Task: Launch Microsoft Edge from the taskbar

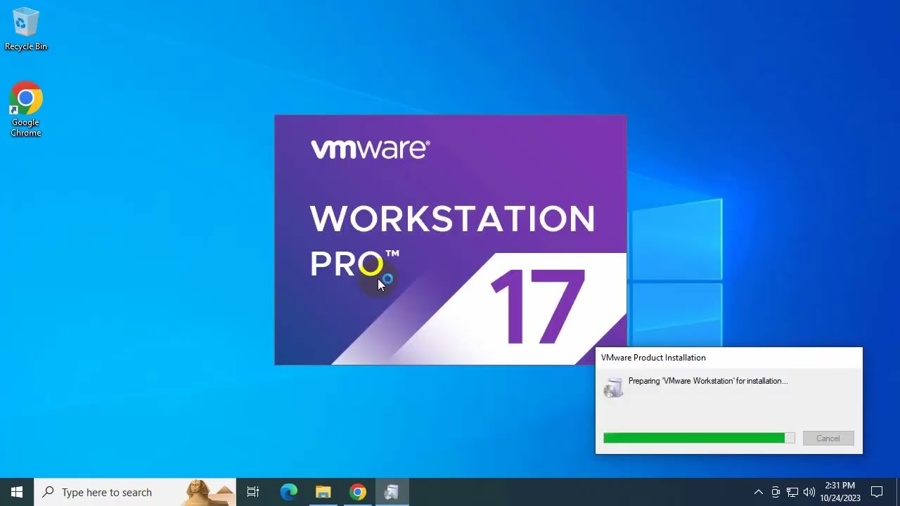Action: click(289, 492)
